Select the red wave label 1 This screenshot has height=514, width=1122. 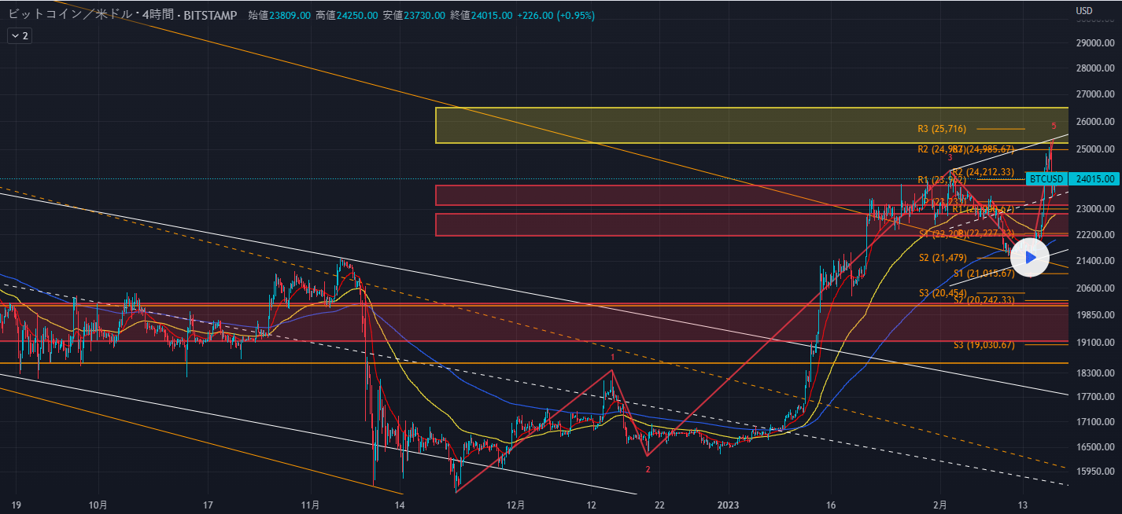[613, 357]
